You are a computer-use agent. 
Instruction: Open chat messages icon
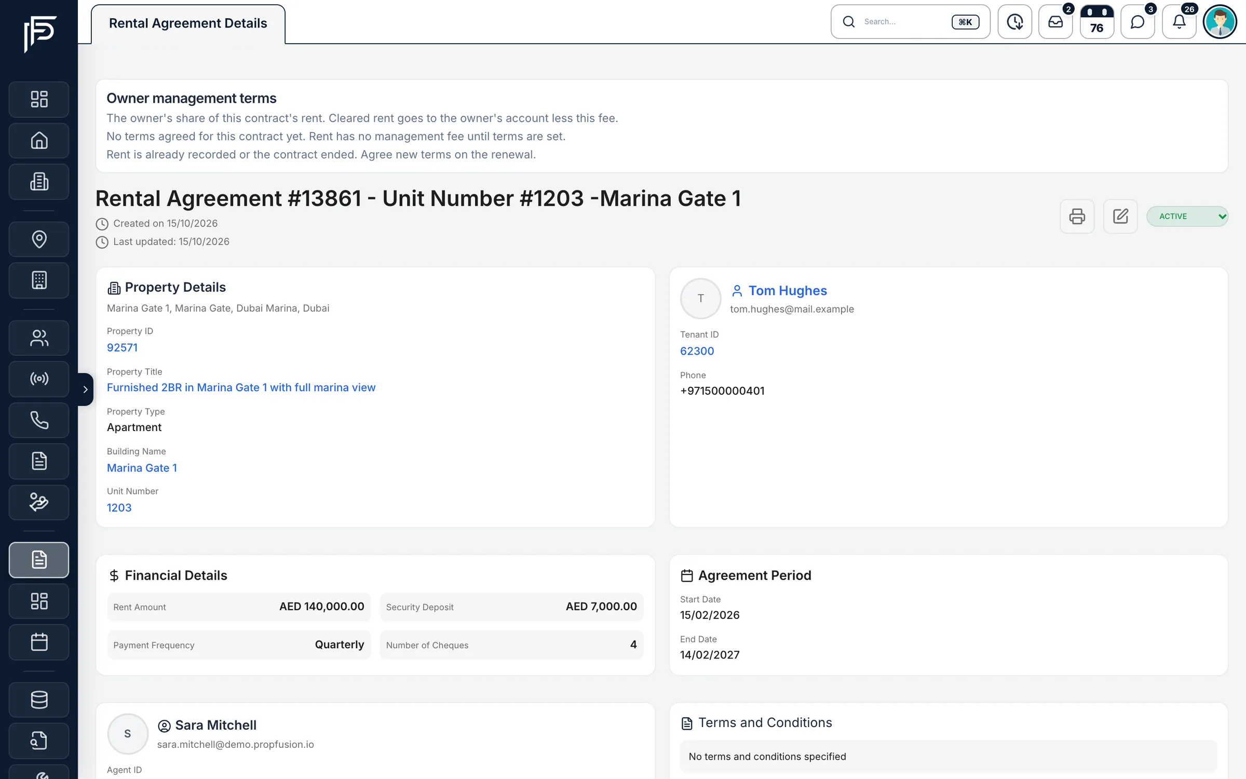[x=1137, y=22]
